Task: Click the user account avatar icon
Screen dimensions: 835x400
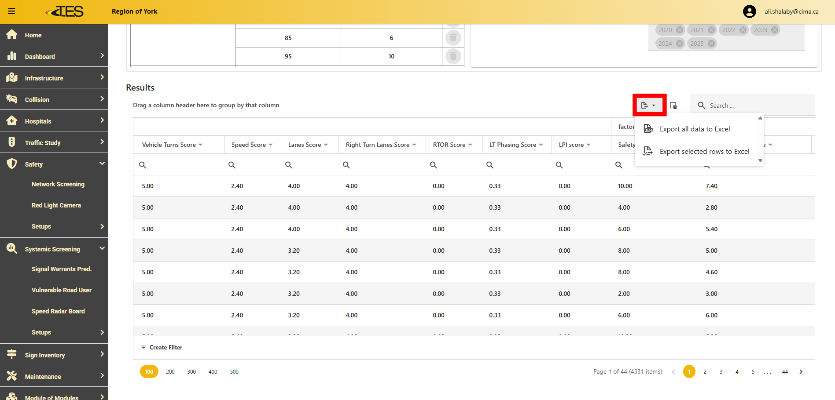Action: 749,11
